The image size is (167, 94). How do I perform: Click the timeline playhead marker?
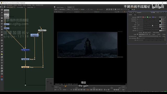pyautogui.click(x=65, y=86)
